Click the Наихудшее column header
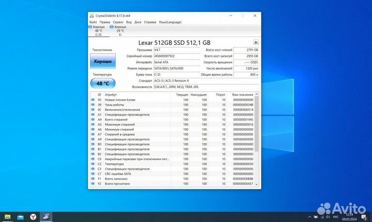This screenshot has width=372, height=222. pos(198,95)
